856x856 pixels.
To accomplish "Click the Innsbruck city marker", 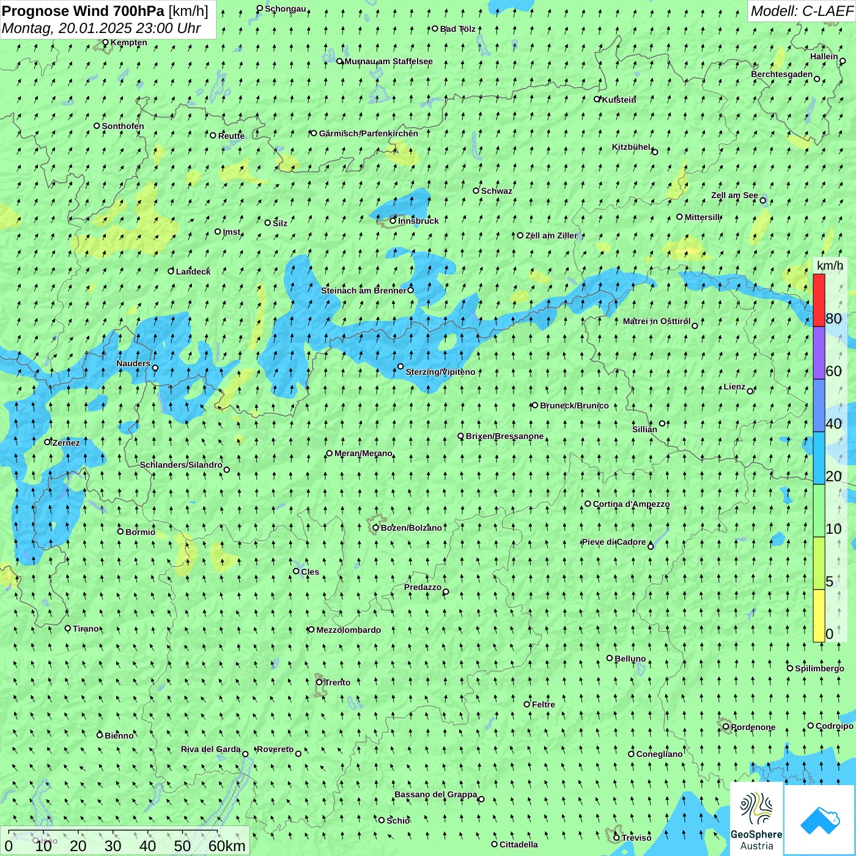I will [x=393, y=221].
